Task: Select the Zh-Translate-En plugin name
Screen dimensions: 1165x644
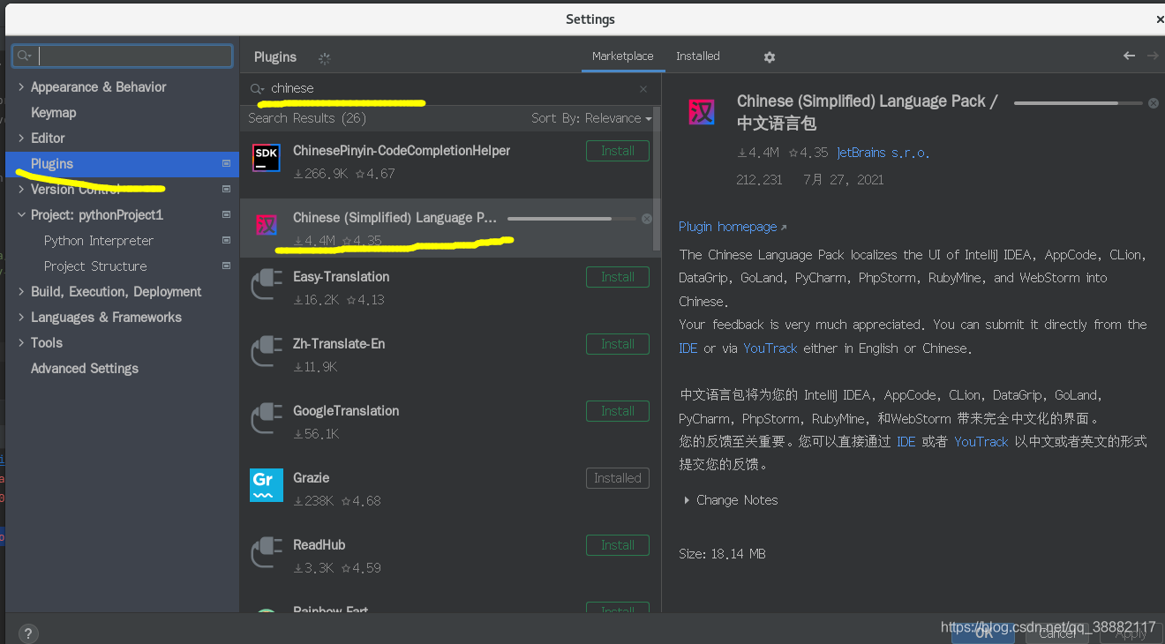Action: coord(339,344)
